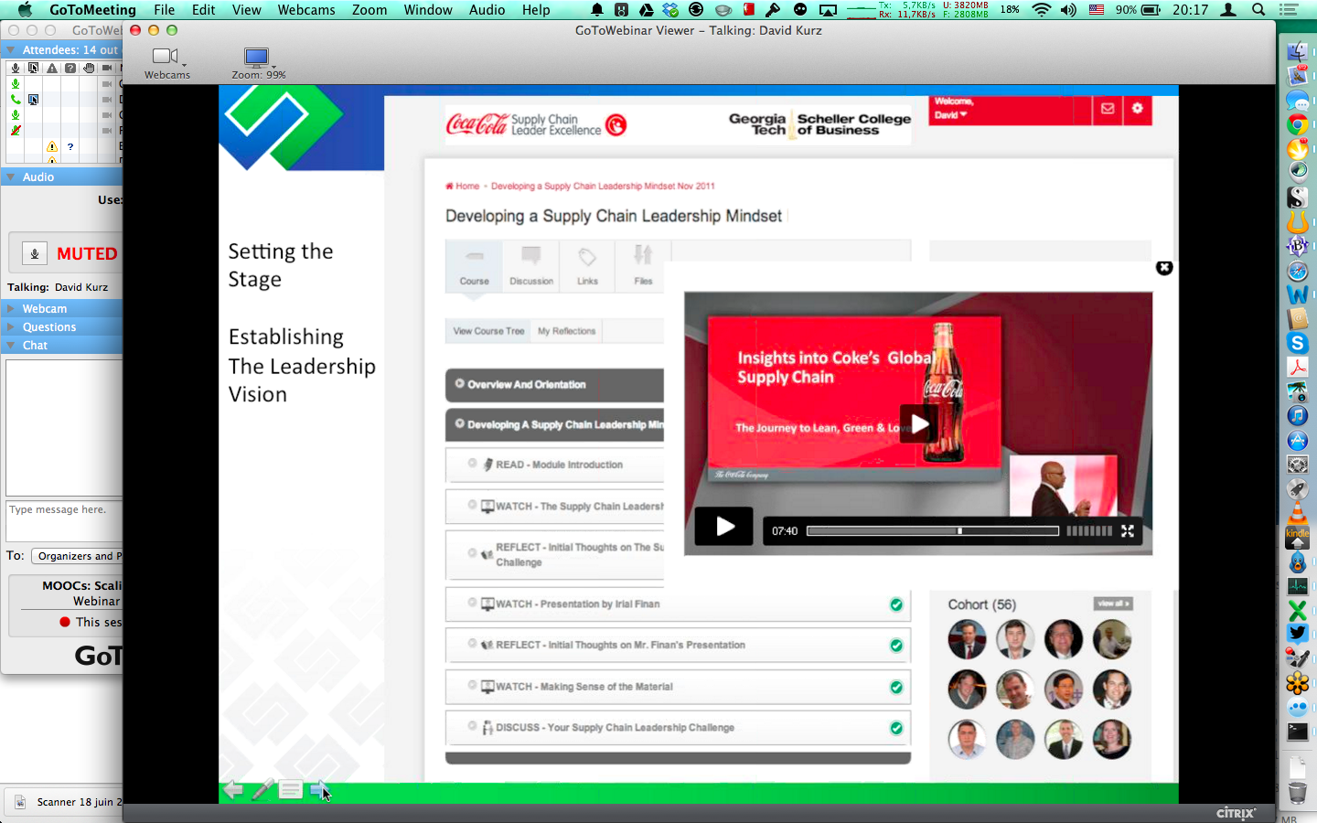Click the settings gear in red header

(1138, 108)
